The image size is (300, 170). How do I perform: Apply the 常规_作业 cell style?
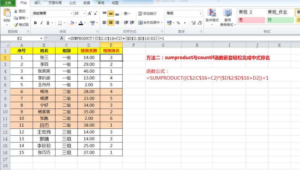coord(280,12)
